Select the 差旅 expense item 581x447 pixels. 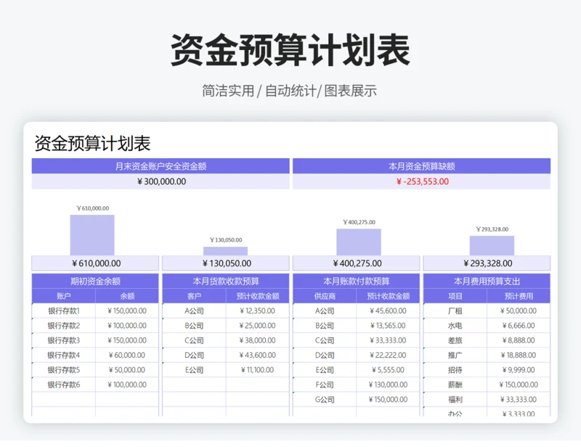click(455, 340)
